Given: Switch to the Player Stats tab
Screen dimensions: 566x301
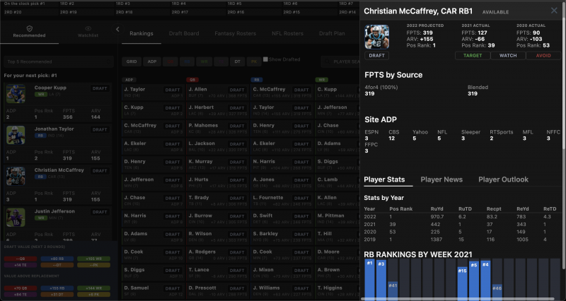Looking at the screenshot, I should (x=384, y=179).
